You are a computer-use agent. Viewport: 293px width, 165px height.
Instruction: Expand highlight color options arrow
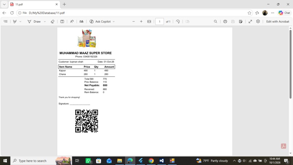(x=20, y=21)
